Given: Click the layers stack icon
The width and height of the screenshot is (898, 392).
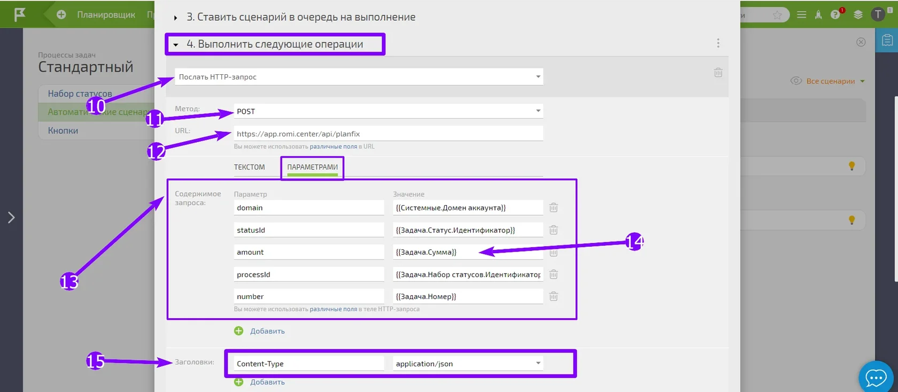Looking at the screenshot, I should tap(858, 15).
